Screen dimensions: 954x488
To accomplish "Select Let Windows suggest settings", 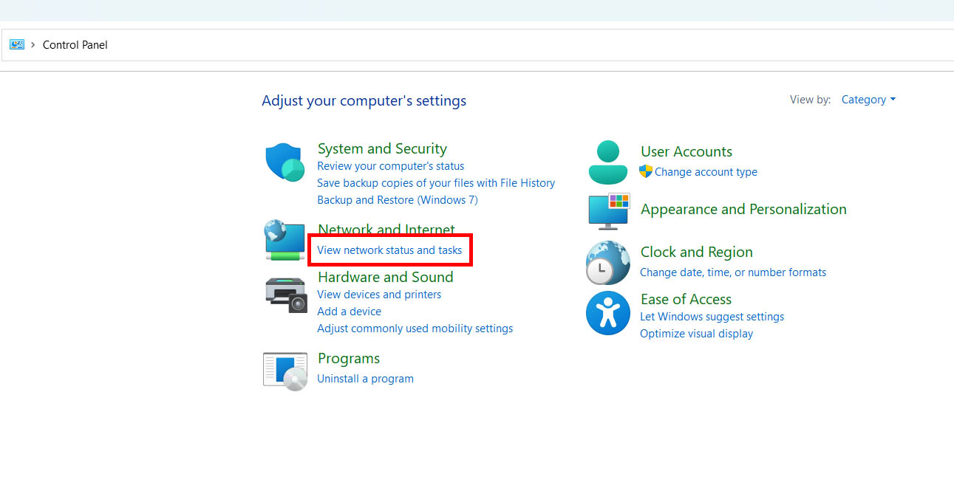I will pyautogui.click(x=712, y=317).
